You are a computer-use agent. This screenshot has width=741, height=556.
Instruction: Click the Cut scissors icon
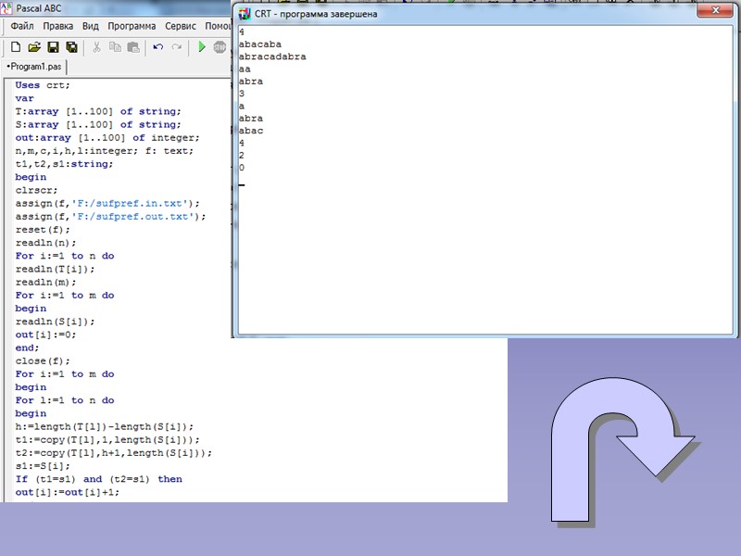(x=97, y=47)
